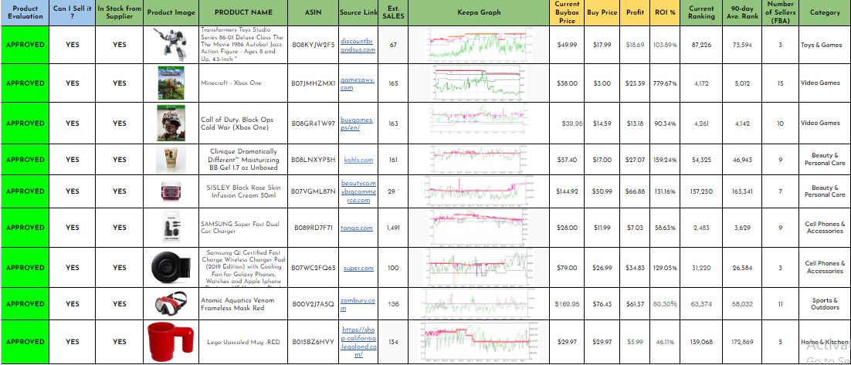The width and height of the screenshot is (851, 365).
Task: Select the 1,491 estimated sales cell
Action: click(394, 228)
